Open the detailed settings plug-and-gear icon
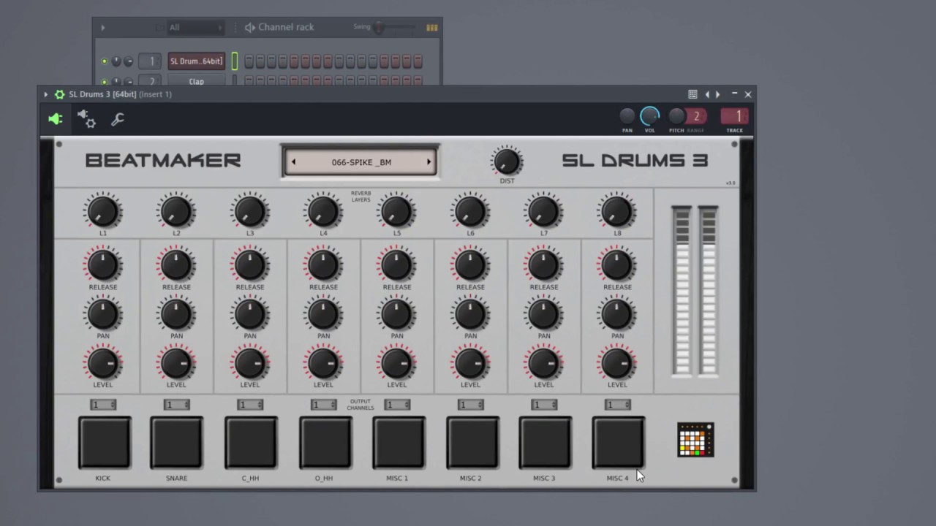936x526 pixels. [86, 118]
